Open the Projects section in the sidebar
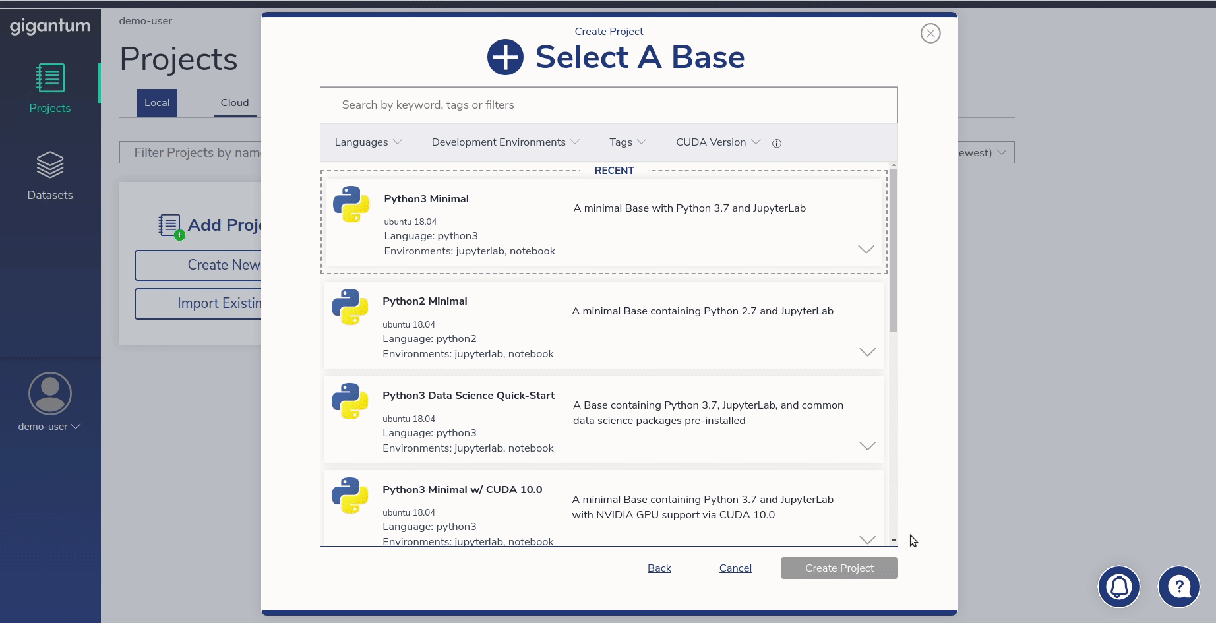This screenshot has height=623, width=1216. click(x=50, y=88)
